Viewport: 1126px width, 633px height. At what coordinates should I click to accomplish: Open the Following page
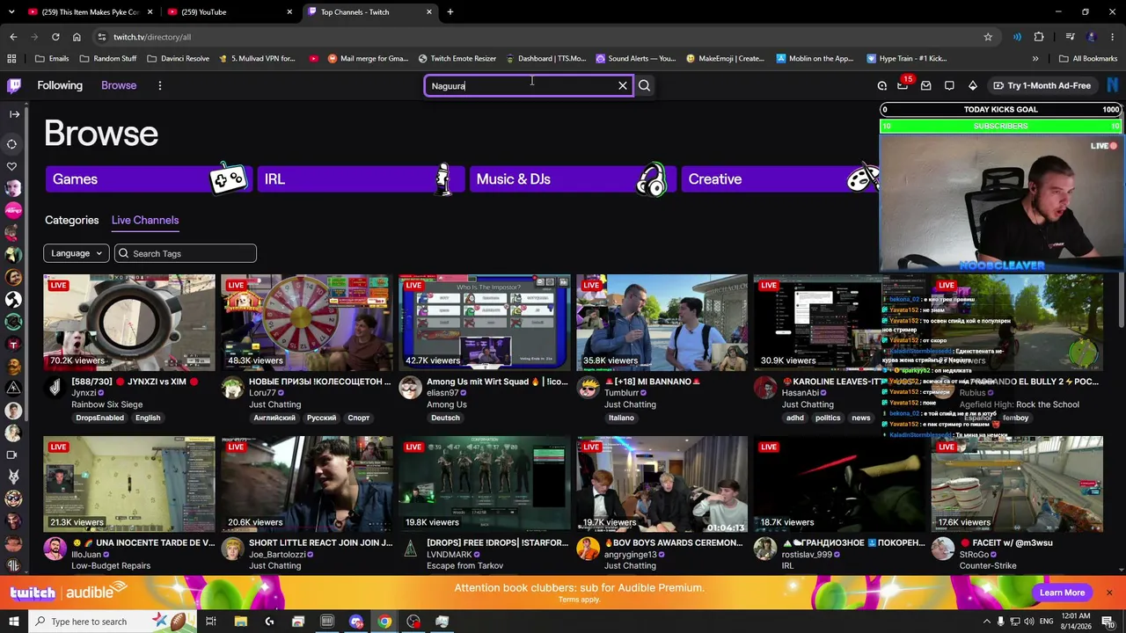[x=60, y=85]
